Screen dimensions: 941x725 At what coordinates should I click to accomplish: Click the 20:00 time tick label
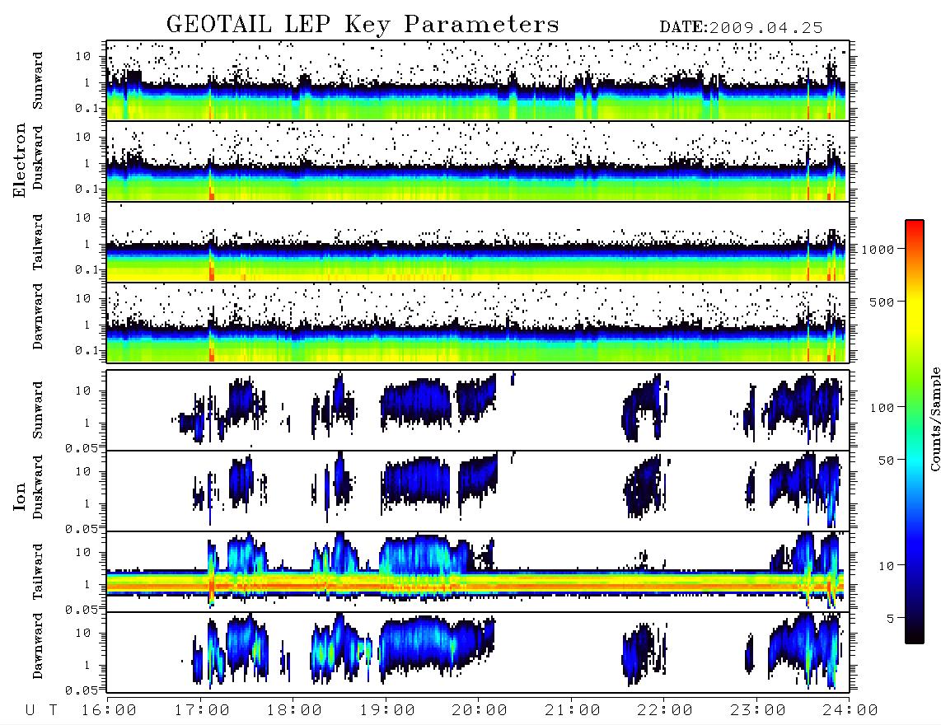480,710
